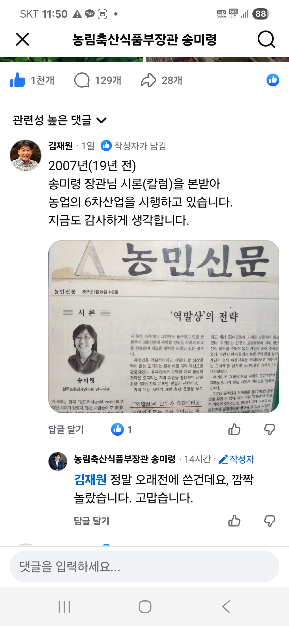Downvote 김재원 comment with thumbs-down outline
289x626 pixels.
[269, 429]
